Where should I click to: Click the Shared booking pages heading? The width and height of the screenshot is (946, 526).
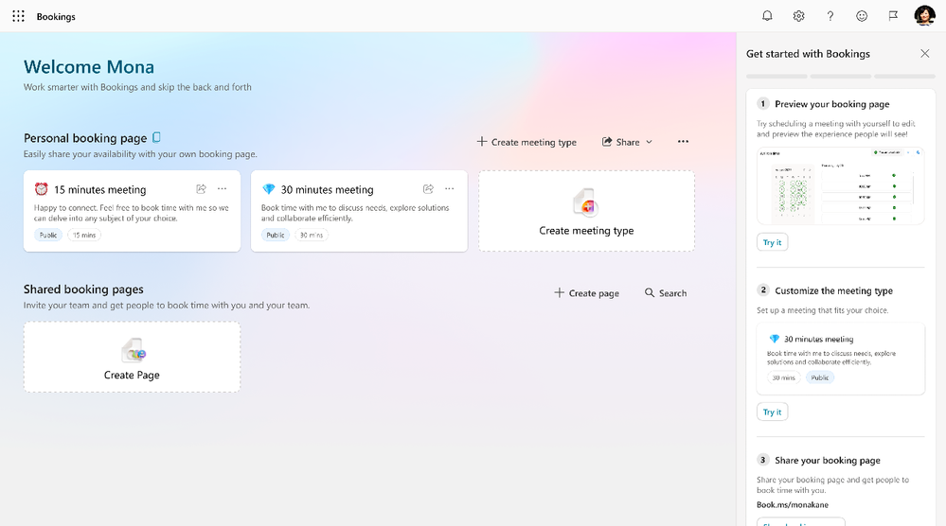[x=83, y=289]
